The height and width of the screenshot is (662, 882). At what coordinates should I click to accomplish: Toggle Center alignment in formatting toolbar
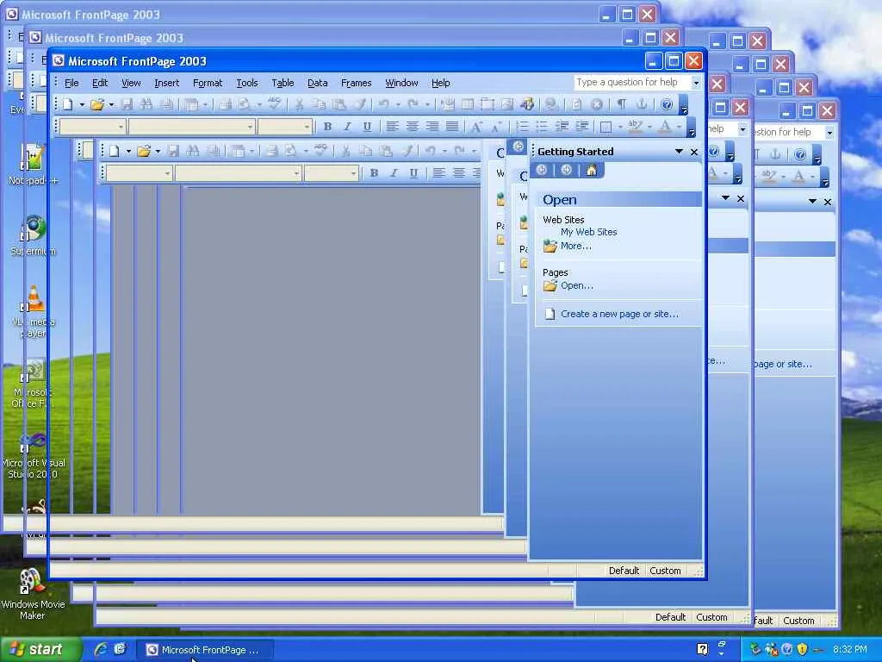click(x=412, y=127)
